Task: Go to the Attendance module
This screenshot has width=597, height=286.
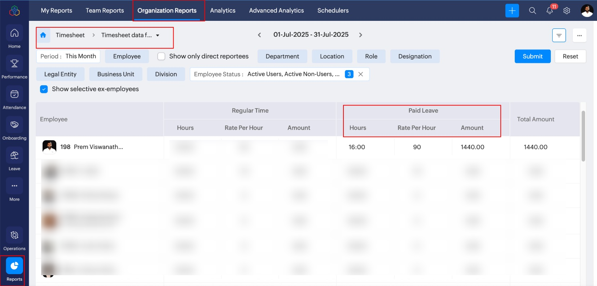Action: pos(14,94)
